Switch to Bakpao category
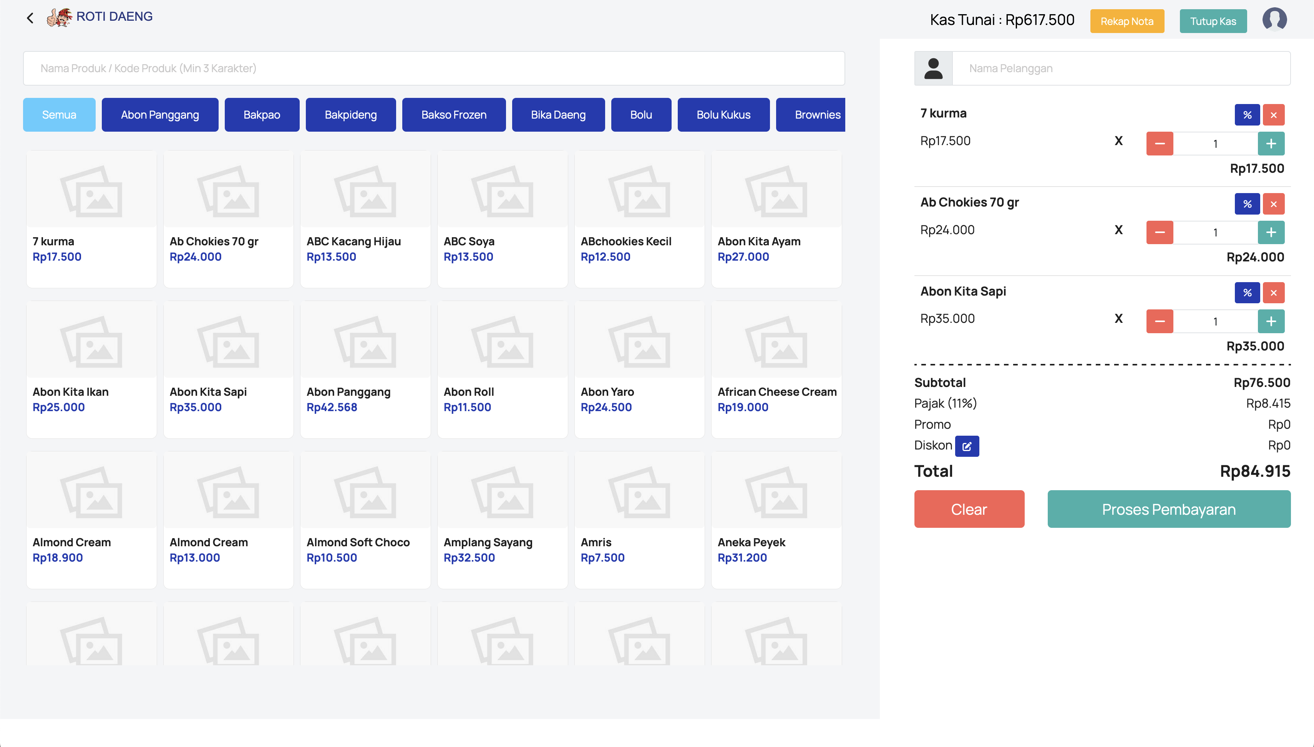Viewport: 1314px width, 747px height. (261, 115)
